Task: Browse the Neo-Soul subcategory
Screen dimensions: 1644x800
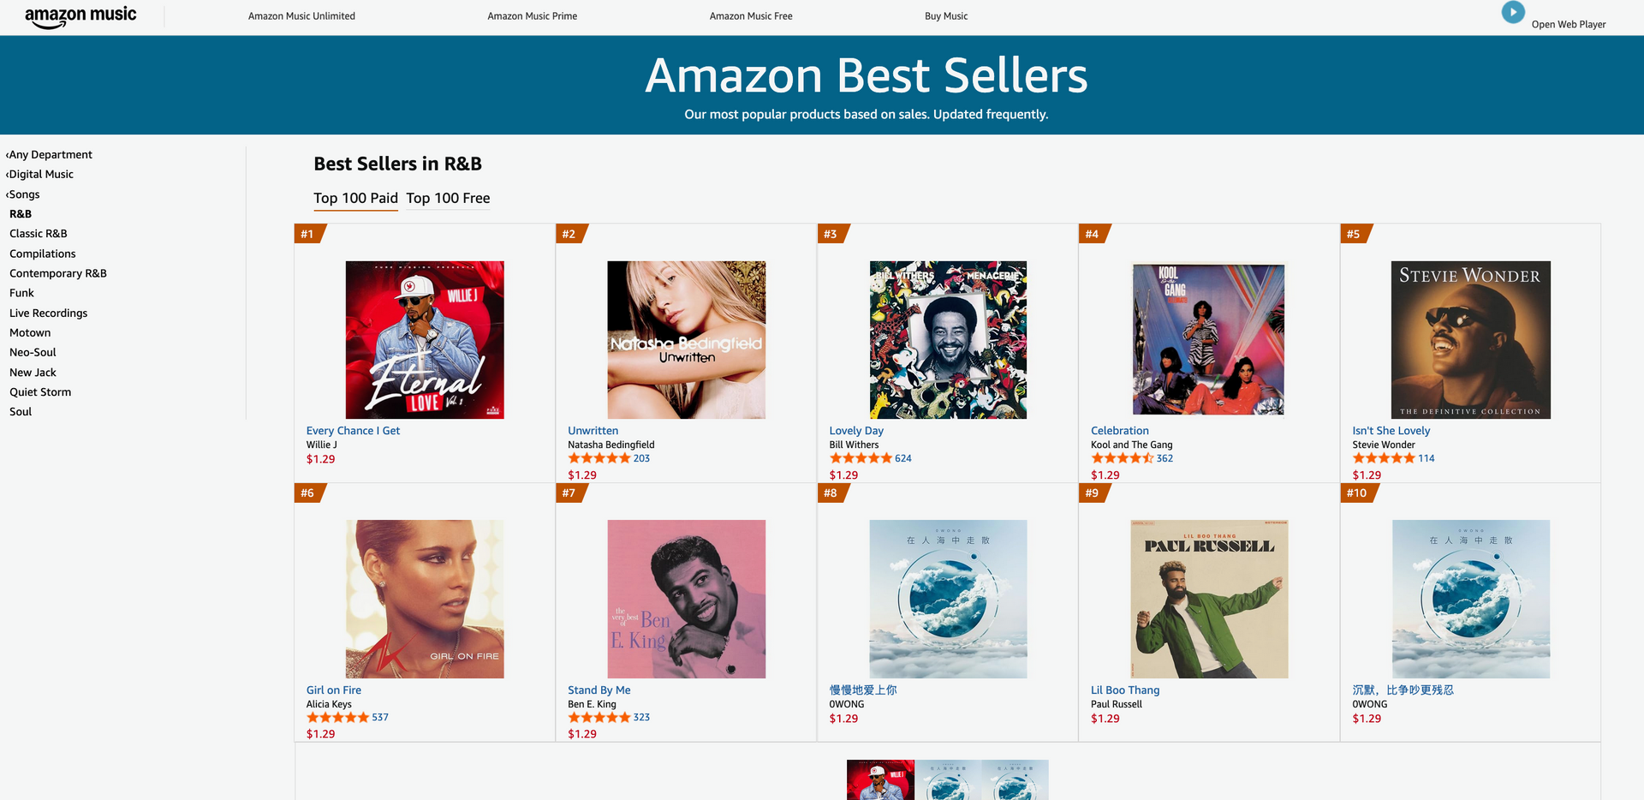Action: (x=33, y=353)
